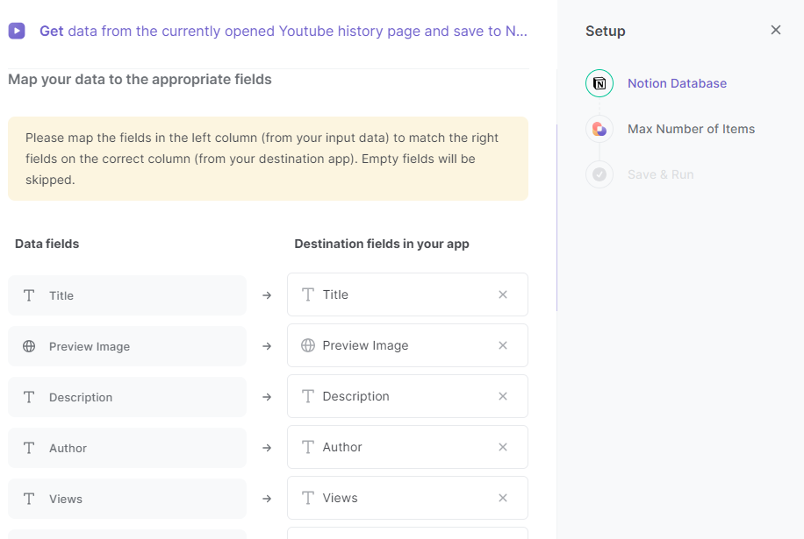
Task: Click the 'Setup' panel heading
Action: [x=606, y=31]
